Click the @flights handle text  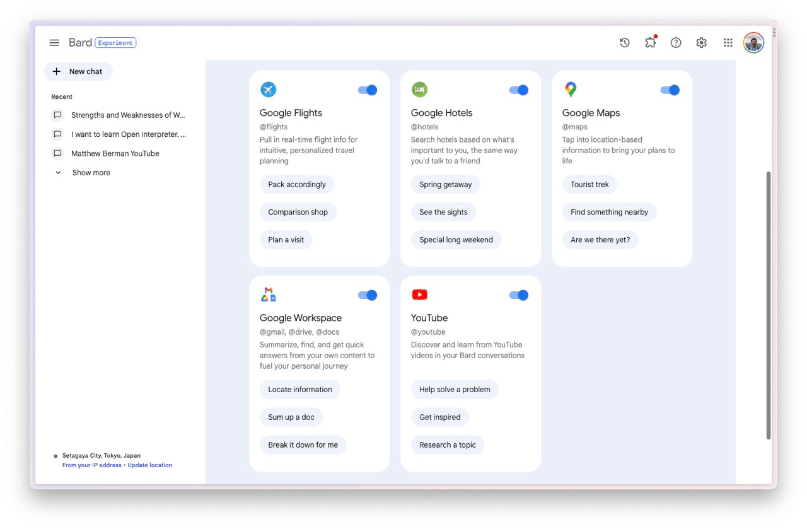pos(274,127)
